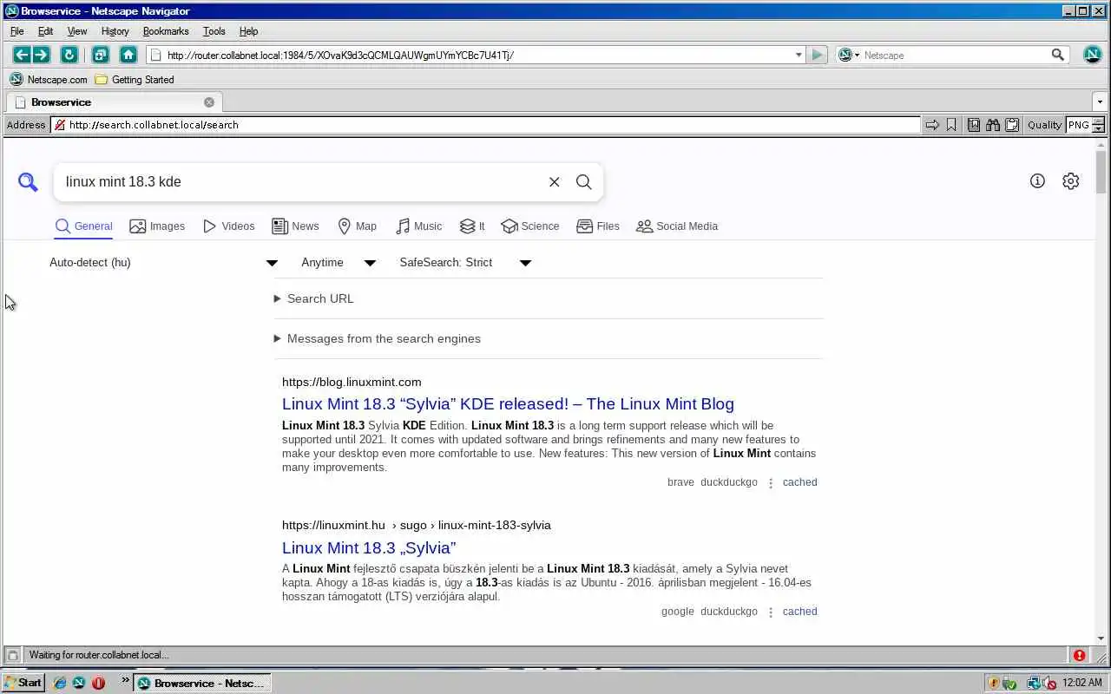
Task: Adjust the PNG Quality selector
Action: (1085, 125)
